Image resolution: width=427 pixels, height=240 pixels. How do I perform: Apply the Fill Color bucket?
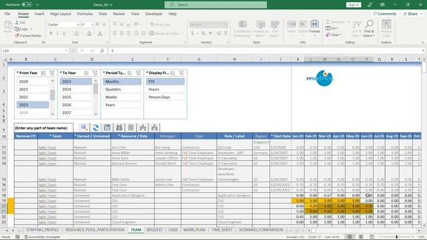point(89,33)
